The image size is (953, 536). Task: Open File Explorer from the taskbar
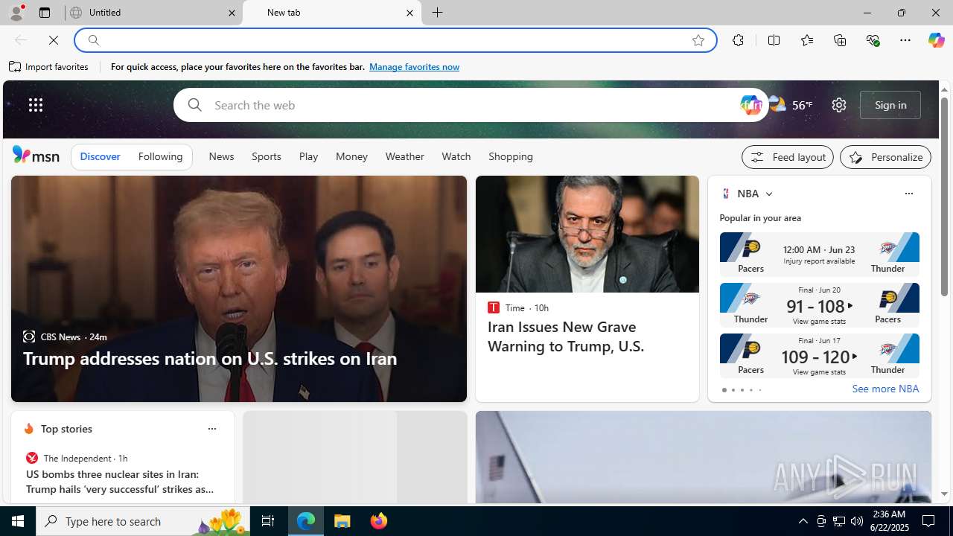pyautogui.click(x=342, y=521)
